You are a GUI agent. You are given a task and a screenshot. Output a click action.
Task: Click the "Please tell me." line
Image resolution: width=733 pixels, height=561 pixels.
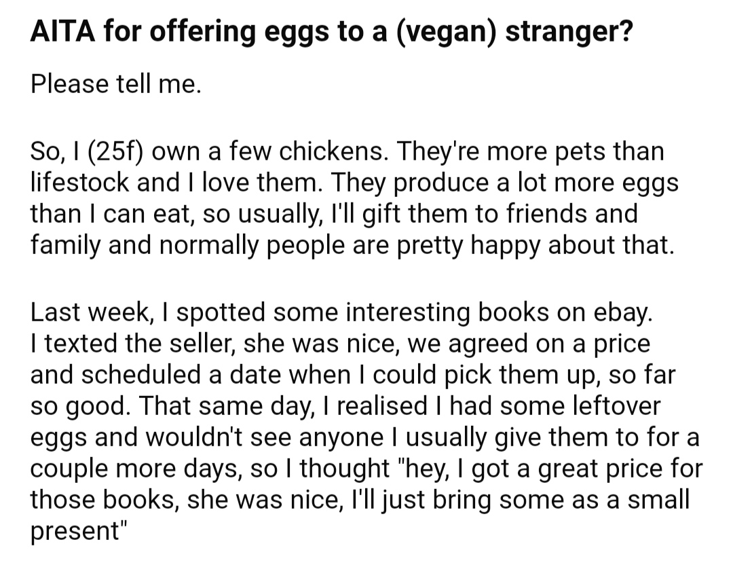[x=116, y=84]
